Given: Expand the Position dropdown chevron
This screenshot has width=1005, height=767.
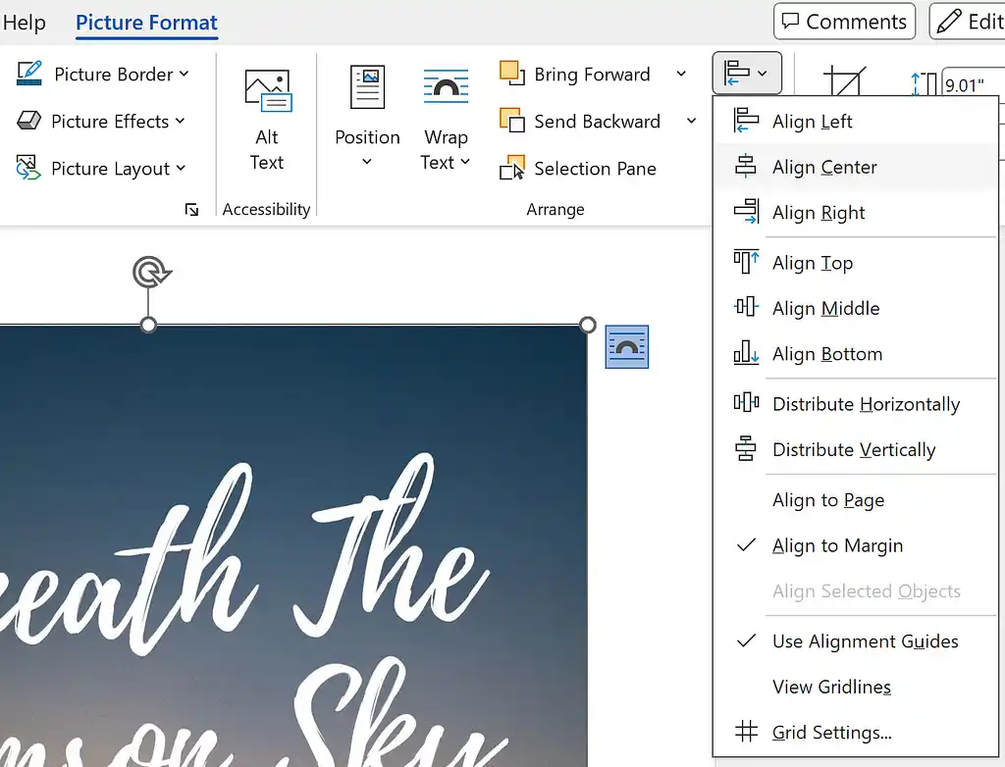Looking at the screenshot, I should pos(367,162).
